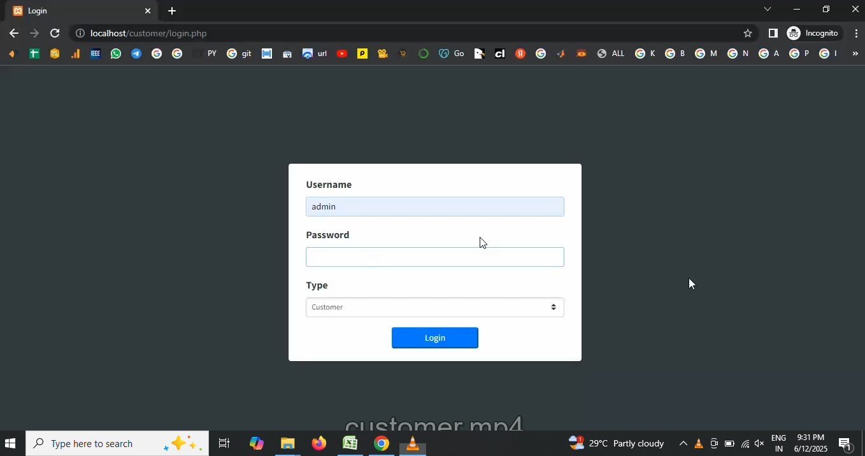Open a new tab with plus button
Viewport: 865px width, 456px height.
coord(172,11)
